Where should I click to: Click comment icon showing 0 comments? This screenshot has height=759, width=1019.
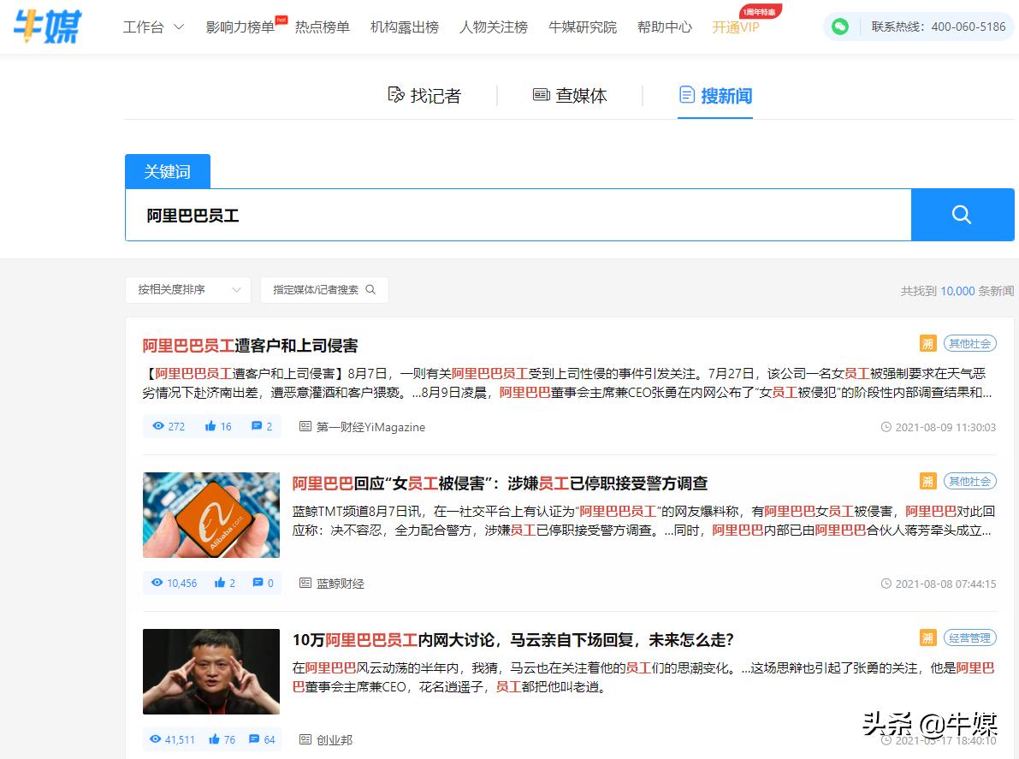click(258, 583)
